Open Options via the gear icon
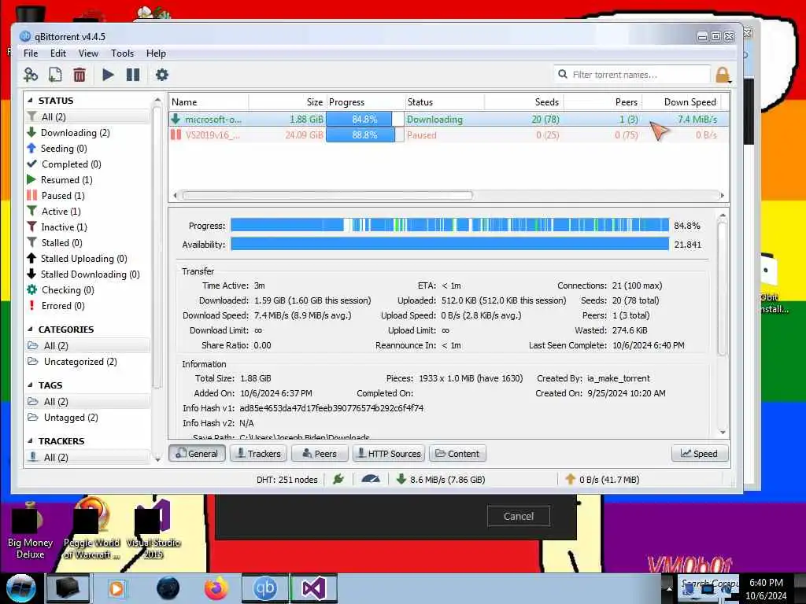 tap(162, 75)
